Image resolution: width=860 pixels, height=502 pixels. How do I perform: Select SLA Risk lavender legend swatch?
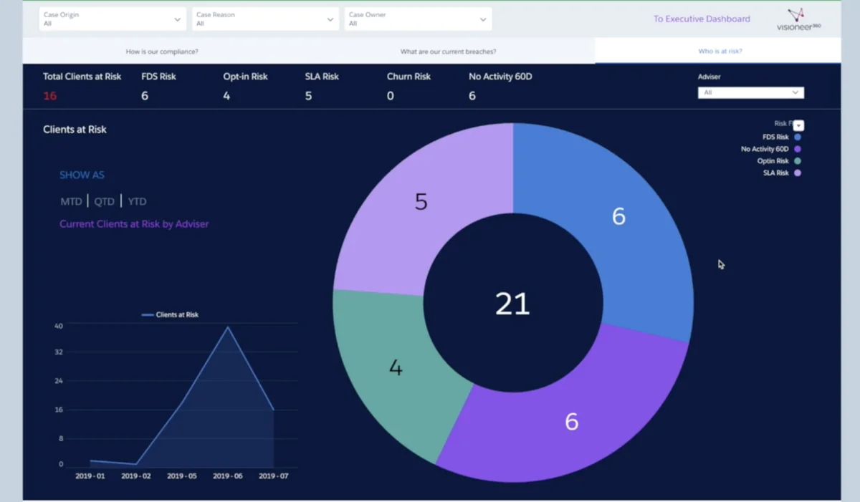[798, 173]
